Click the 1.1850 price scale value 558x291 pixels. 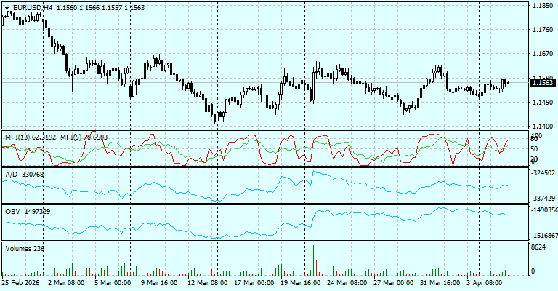coord(543,6)
